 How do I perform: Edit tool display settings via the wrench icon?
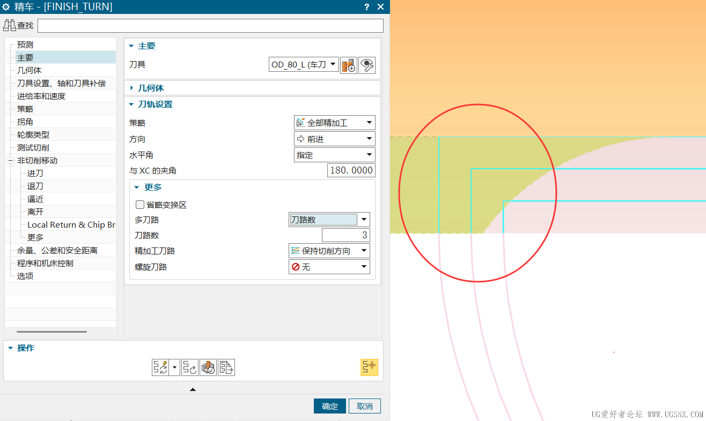point(367,65)
